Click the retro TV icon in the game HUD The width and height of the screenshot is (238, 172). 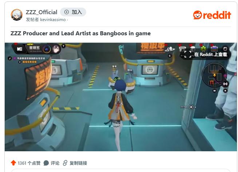click(x=214, y=49)
